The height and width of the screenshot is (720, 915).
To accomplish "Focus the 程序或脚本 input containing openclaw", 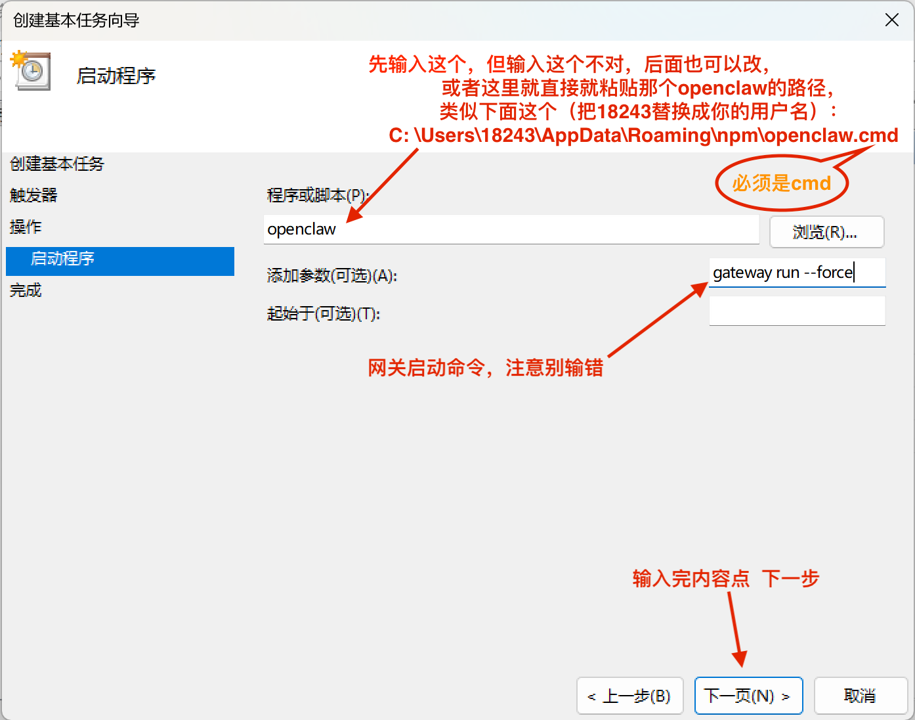I will 511,229.
